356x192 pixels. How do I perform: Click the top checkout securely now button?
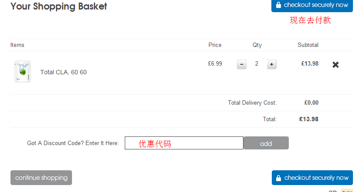click(x=312, y=5)
